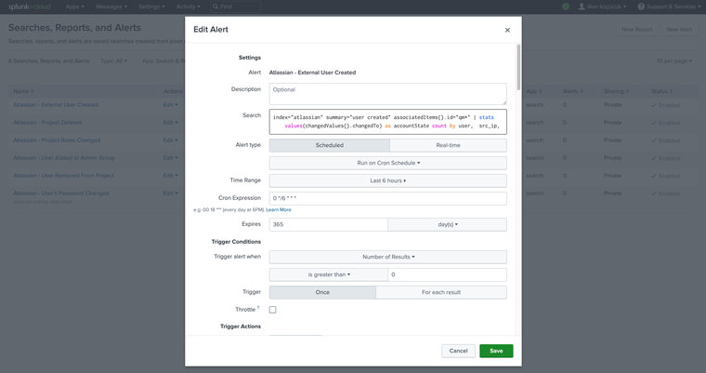Click the green status icon in header
Screen dimensions: 706x373
pos(567,7)
